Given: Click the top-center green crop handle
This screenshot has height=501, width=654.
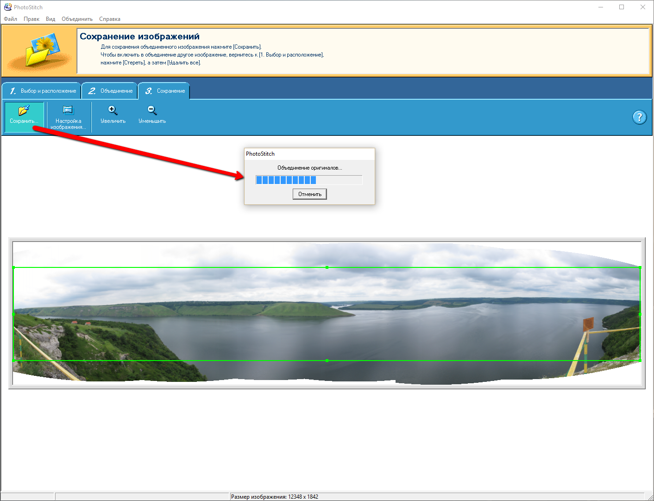Looking at the screenshot, I should (327, 267).
